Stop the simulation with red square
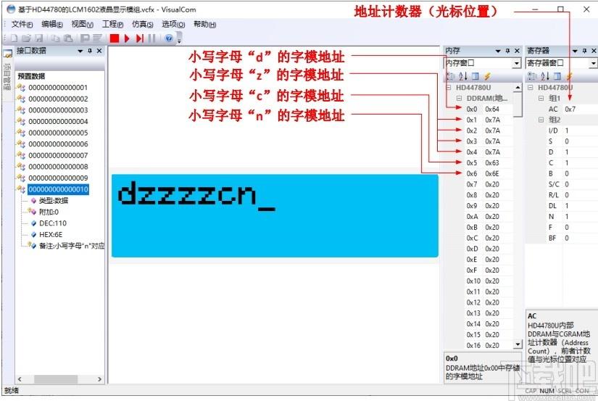 (x=115, y=38)
